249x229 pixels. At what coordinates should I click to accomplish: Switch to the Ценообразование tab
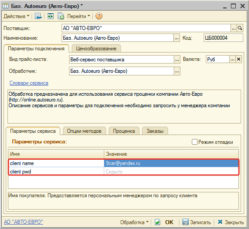[x=96, y=49]
